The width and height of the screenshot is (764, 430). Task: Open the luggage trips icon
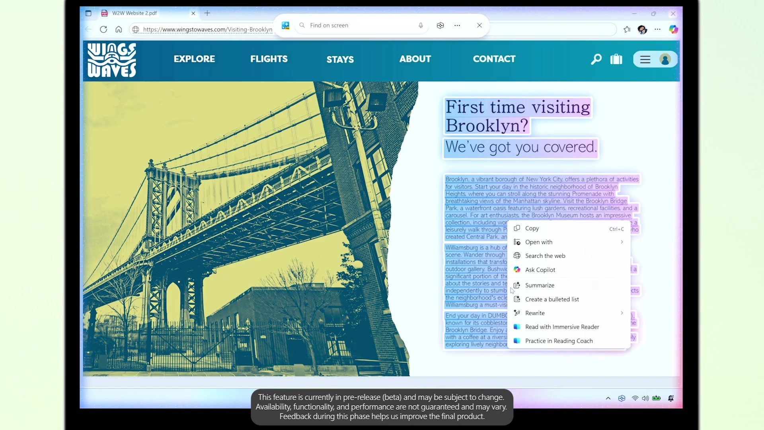tap(616, 59)
